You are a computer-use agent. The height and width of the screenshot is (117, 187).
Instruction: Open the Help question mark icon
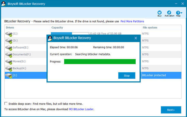pyautogui.click(x=178, y=13)
